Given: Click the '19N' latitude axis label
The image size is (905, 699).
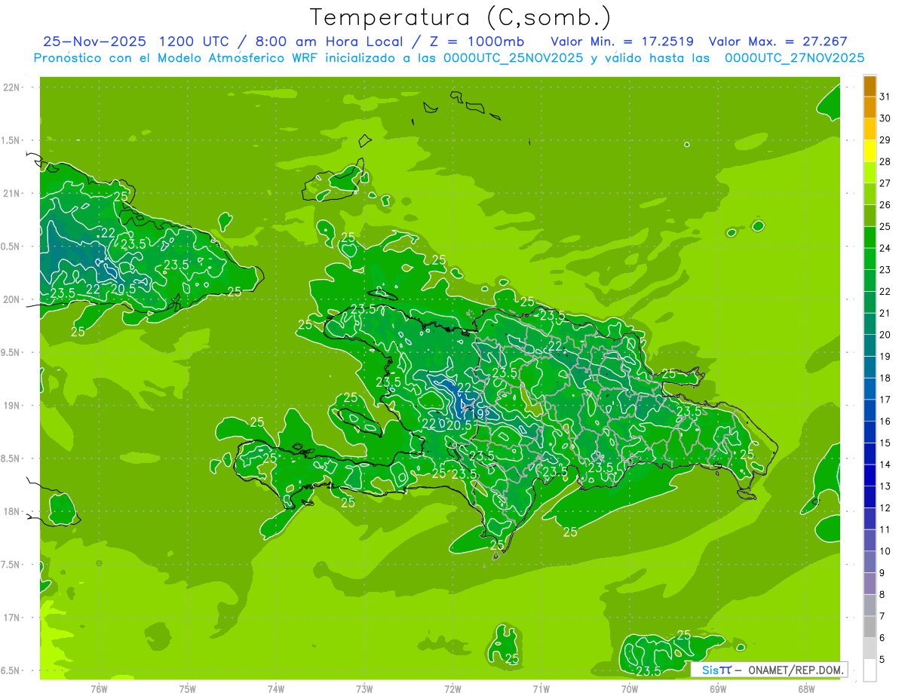Looking at the screenshot, I should tap(12, 405).
